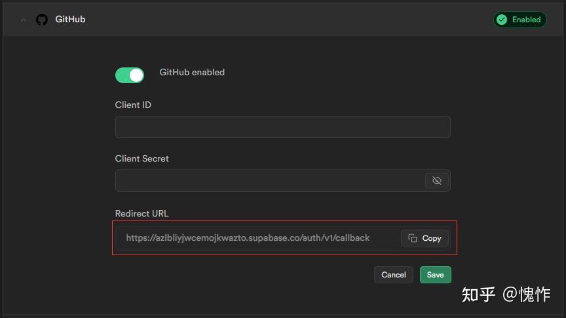Click the Redirect URL field label

coord(141,213)
